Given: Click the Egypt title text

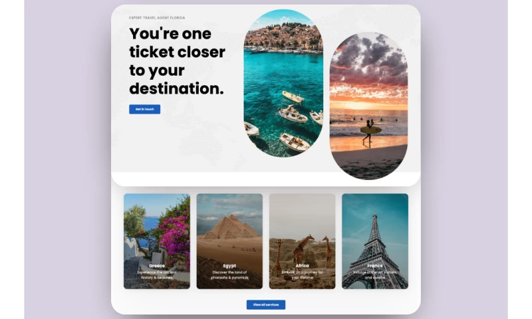Looking at the screenshot, I should (229, 266).
